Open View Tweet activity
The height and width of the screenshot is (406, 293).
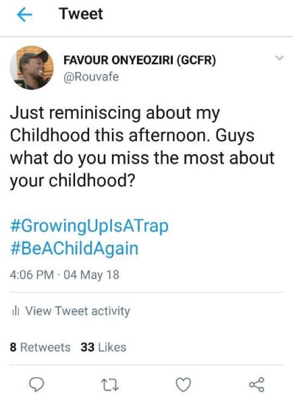pos(71,311)
